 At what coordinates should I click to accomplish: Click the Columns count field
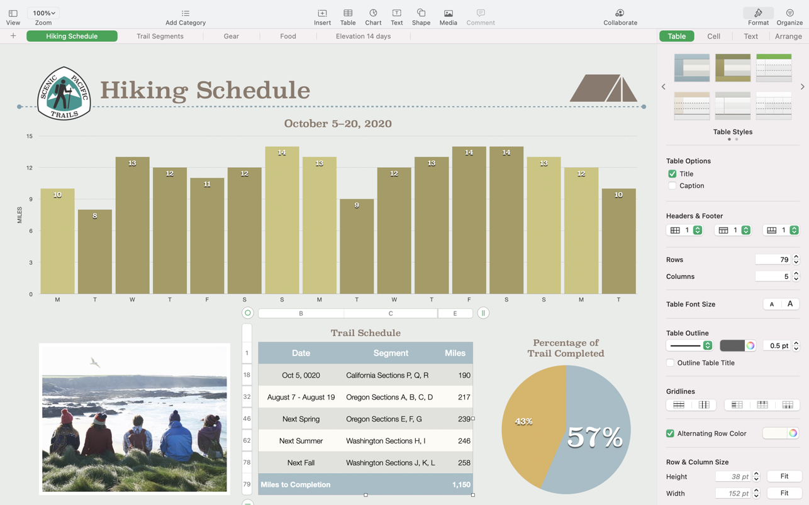tap(773, 276)
